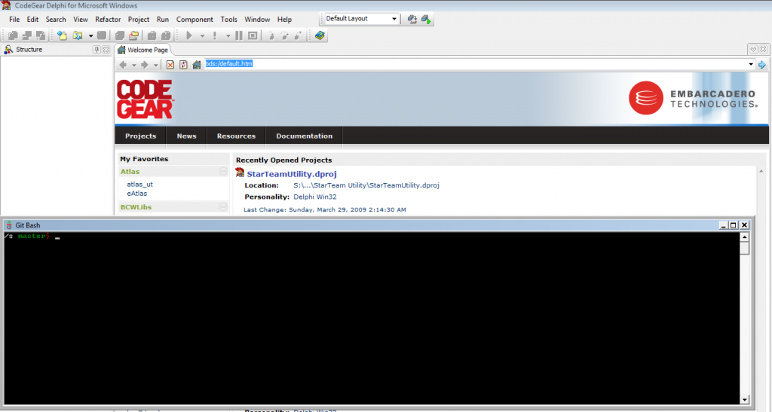This screenshot has width=772, height=412.
Task: Toggle the Structure panel pin
Action: point(96,50)
